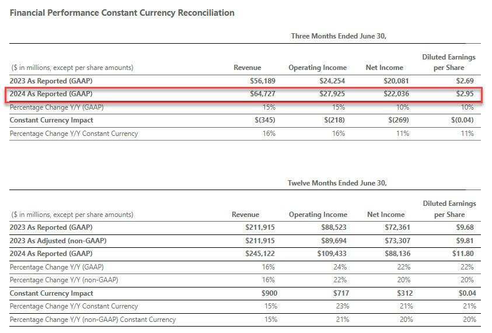
Task: Select the $88,136 net income value
Action: pyautogui.click(x=399, y=254)
